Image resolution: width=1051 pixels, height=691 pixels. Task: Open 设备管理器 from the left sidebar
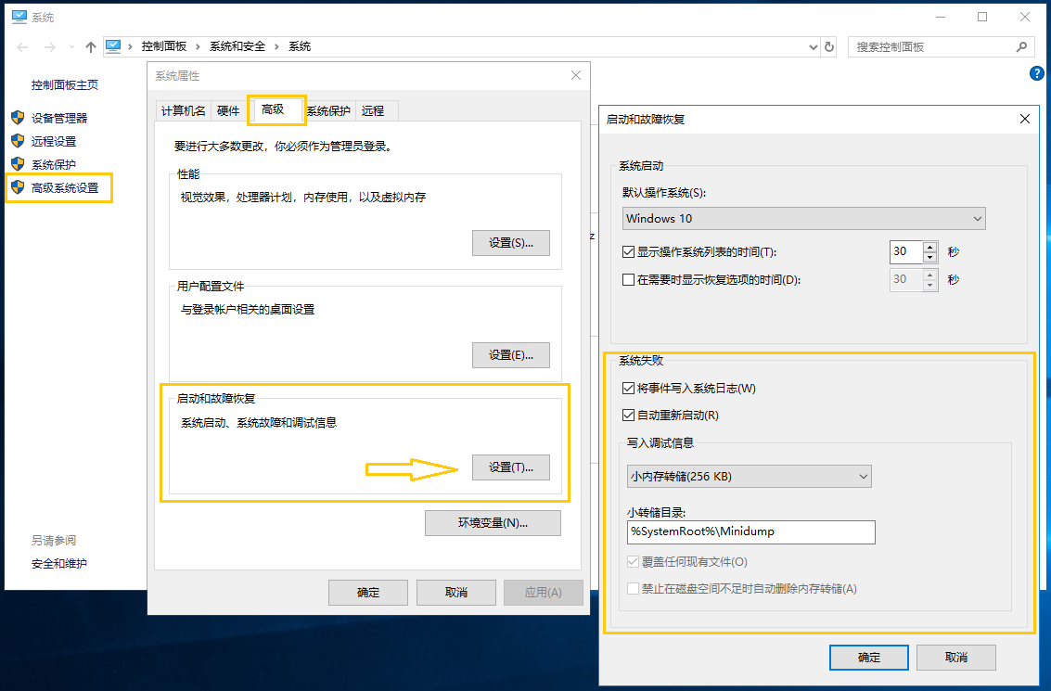click(x=61, y=118)
